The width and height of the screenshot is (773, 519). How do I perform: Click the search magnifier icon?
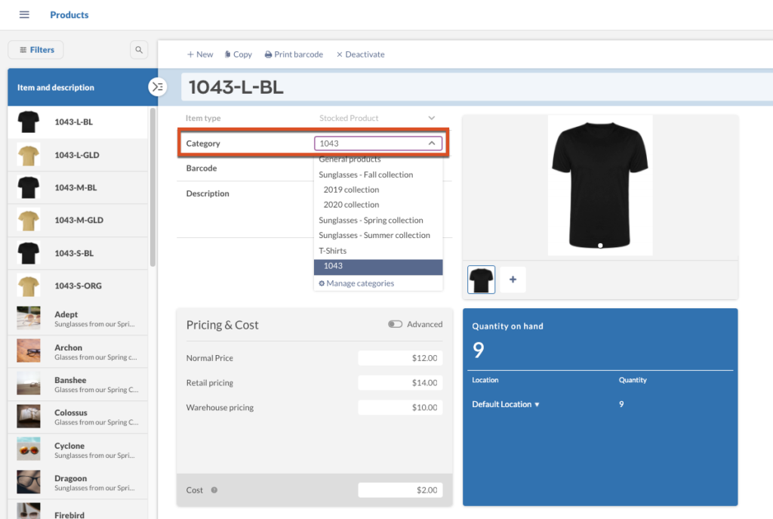(x=139, y=50)
